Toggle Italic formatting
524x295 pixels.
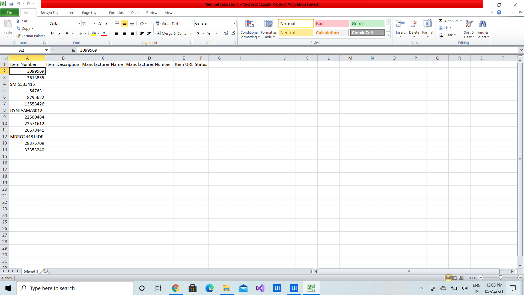pos(59,33)
